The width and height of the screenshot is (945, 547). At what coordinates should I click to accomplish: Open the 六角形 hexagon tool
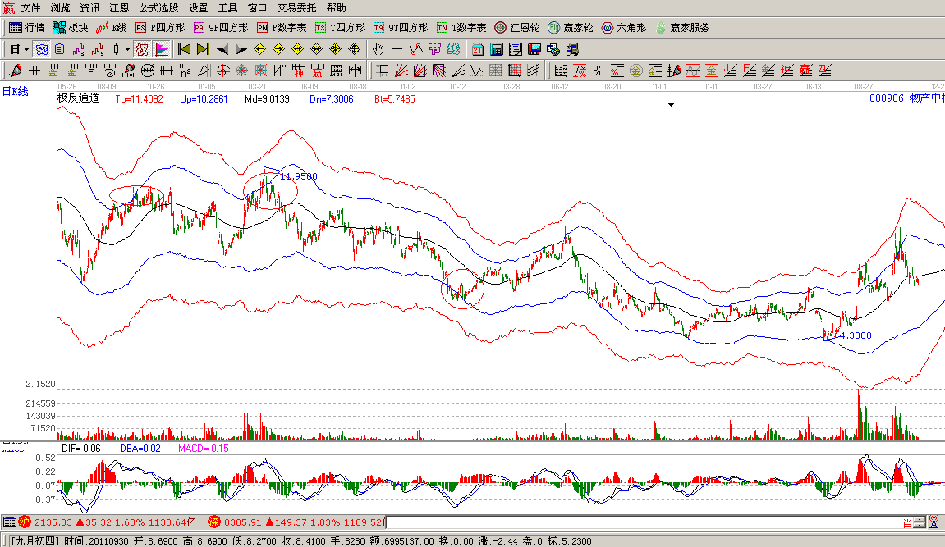[x=623, y=27]
